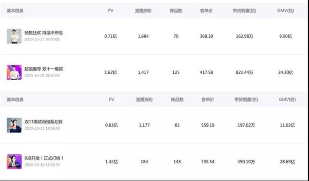Sort by PV in top table header
Viewport: 309px width, 181px height.
point(111,10)
